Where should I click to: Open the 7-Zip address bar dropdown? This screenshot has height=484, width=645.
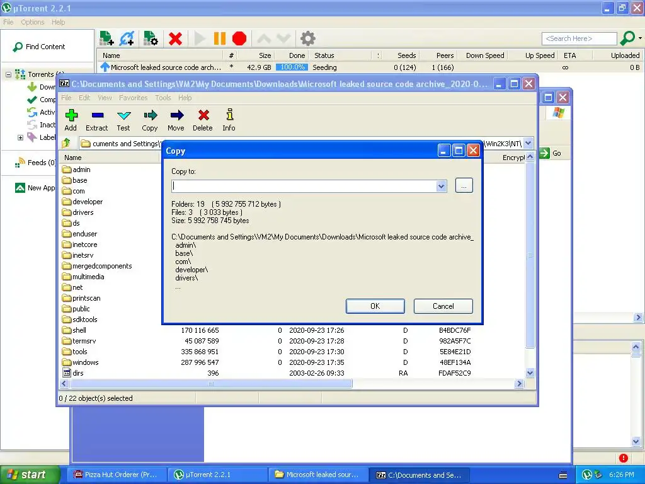[x=528, y=143]
